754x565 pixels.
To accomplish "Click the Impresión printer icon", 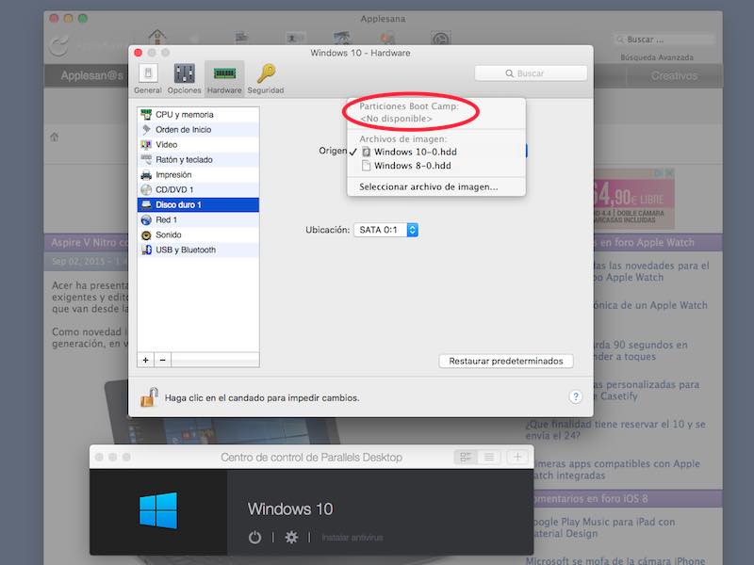I will pyautogui.click(x=146, y=175).
